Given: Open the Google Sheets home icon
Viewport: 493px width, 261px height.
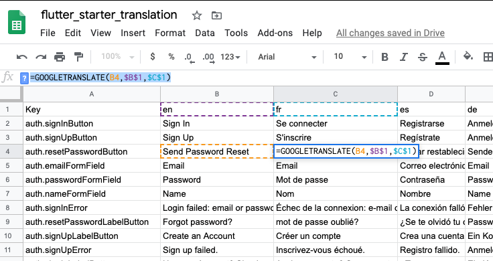Looking at the screenshot, I should (x=17, y=22).
